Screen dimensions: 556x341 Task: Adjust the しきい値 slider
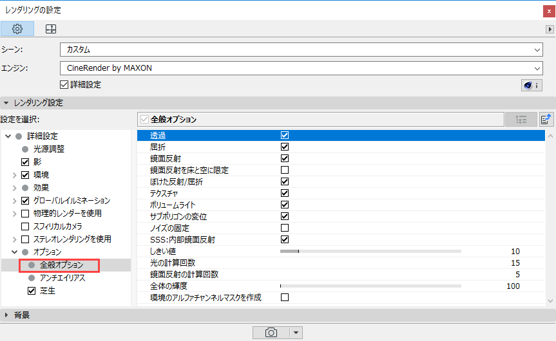tap(370, 251)
